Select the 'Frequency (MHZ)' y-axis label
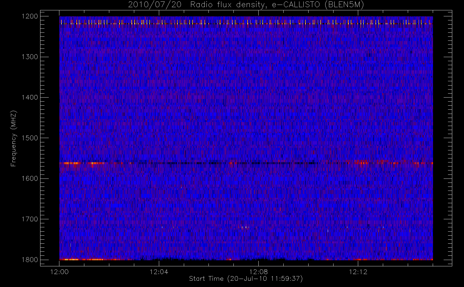This screenshot has height=287, width=464. (13, 138)
